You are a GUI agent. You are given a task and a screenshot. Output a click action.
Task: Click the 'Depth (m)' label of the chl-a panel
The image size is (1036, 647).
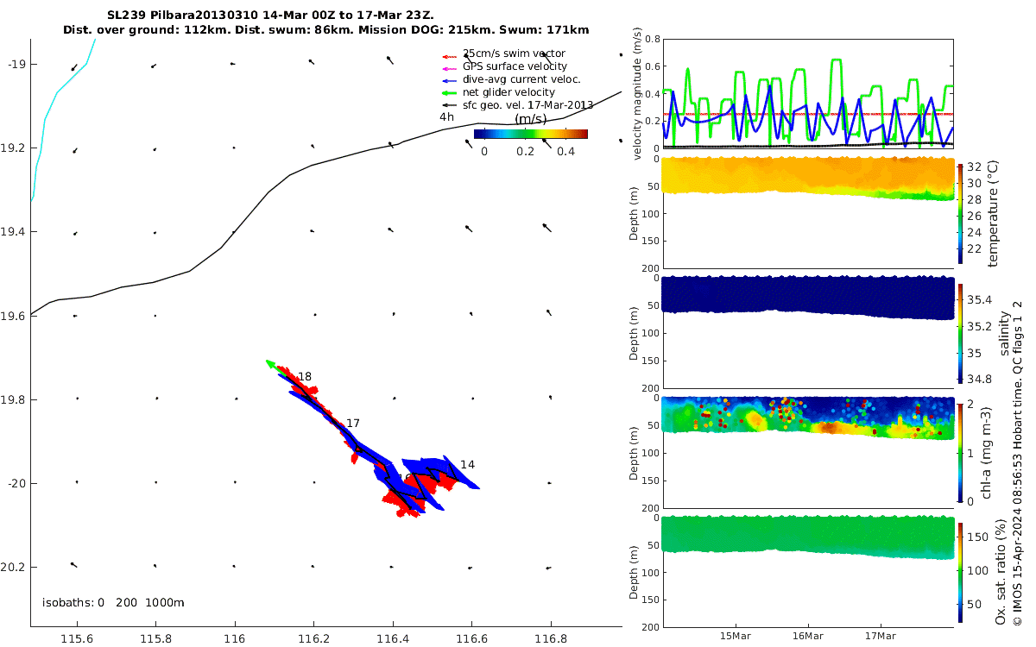point(635,452)
